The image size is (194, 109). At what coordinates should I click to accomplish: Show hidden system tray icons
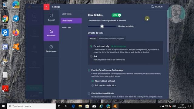coord(160,106)
